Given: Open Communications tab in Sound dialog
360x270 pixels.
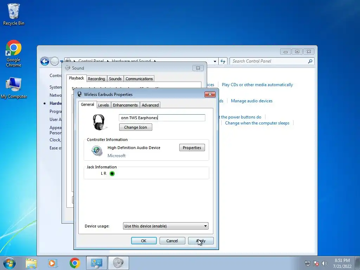Looking at the screenshot, I should tap(139, 79).
